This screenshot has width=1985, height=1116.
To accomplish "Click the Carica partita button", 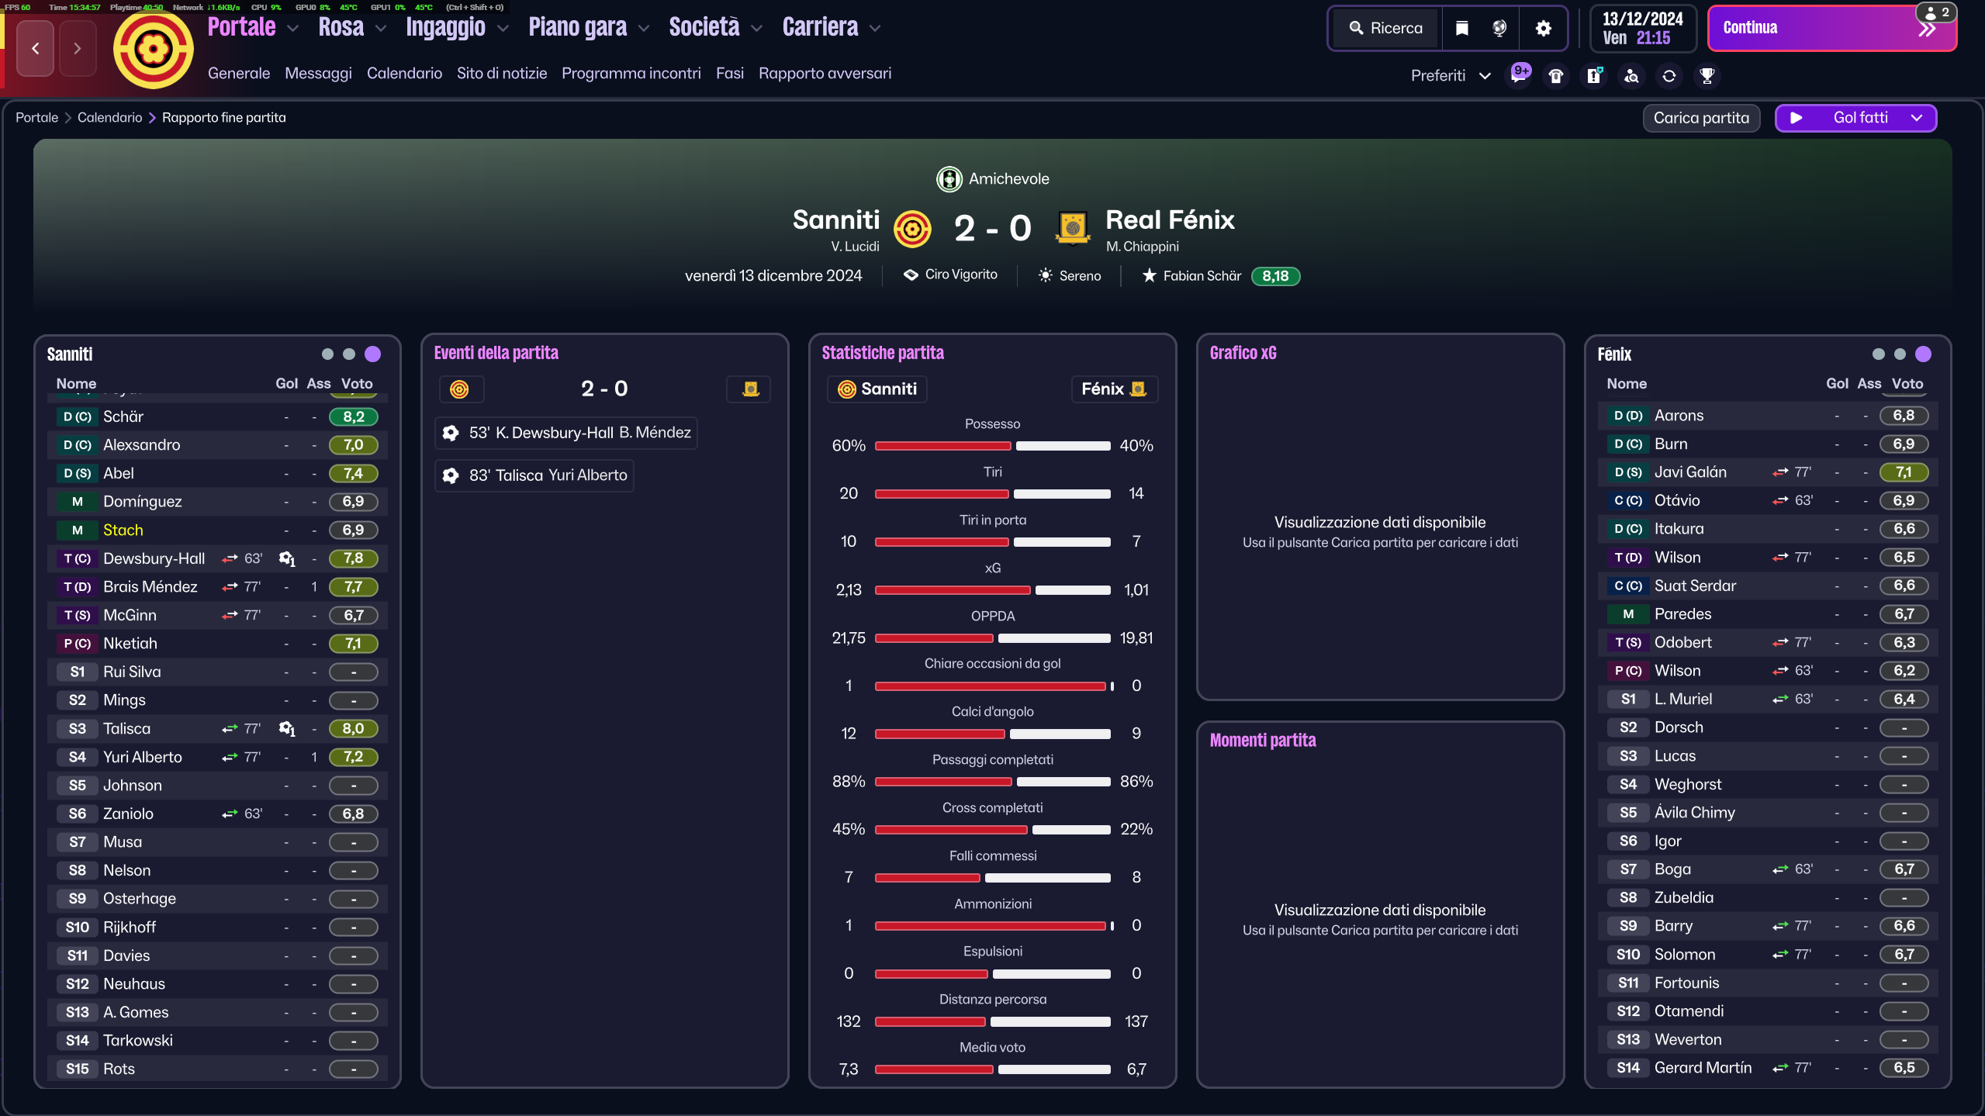I will pos(1701,118).
